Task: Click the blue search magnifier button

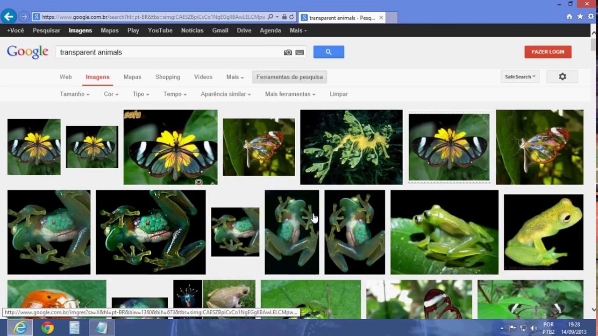Action: (x=328, y=52)
